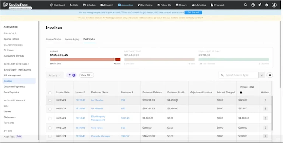Open Schedule in the top navigation
The width and height of the screenshot is (283, 143).
tap(89, 5)
